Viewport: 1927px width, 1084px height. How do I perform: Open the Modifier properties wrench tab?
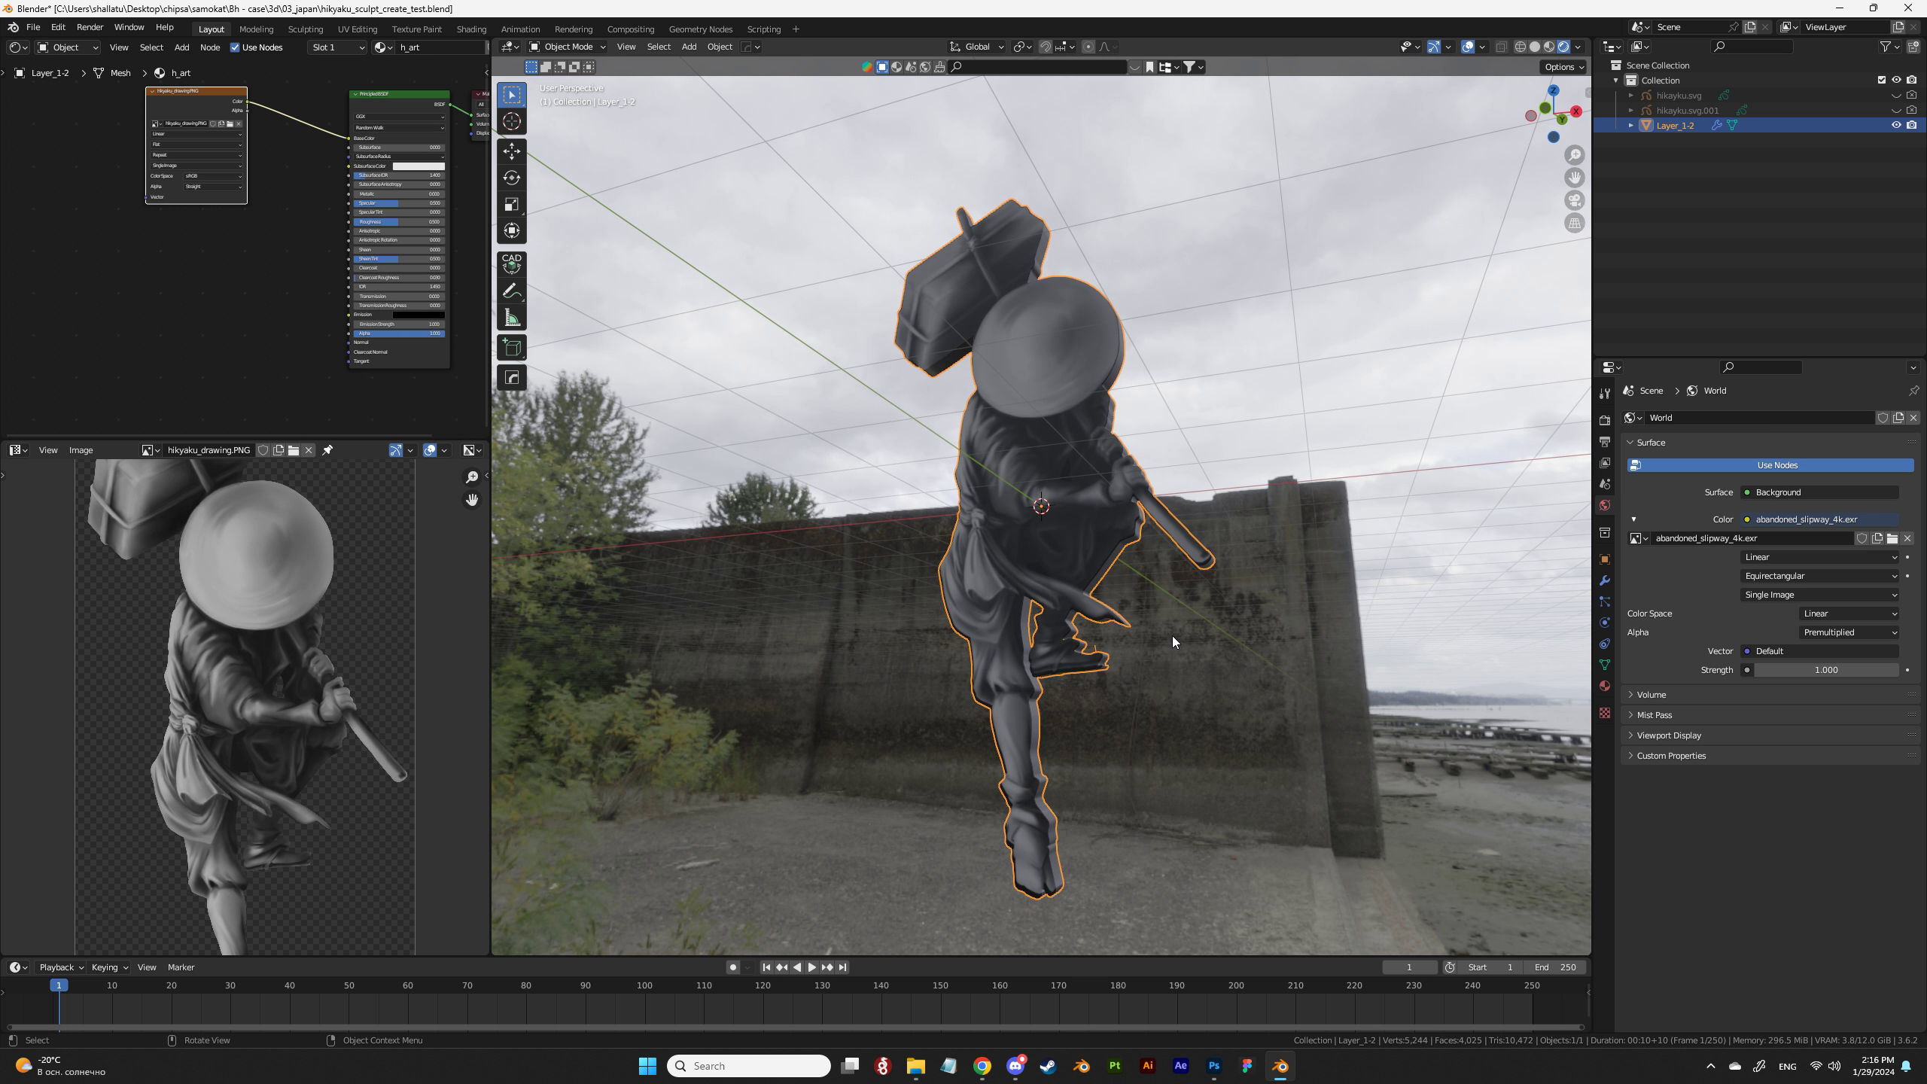click(1605, 580)
